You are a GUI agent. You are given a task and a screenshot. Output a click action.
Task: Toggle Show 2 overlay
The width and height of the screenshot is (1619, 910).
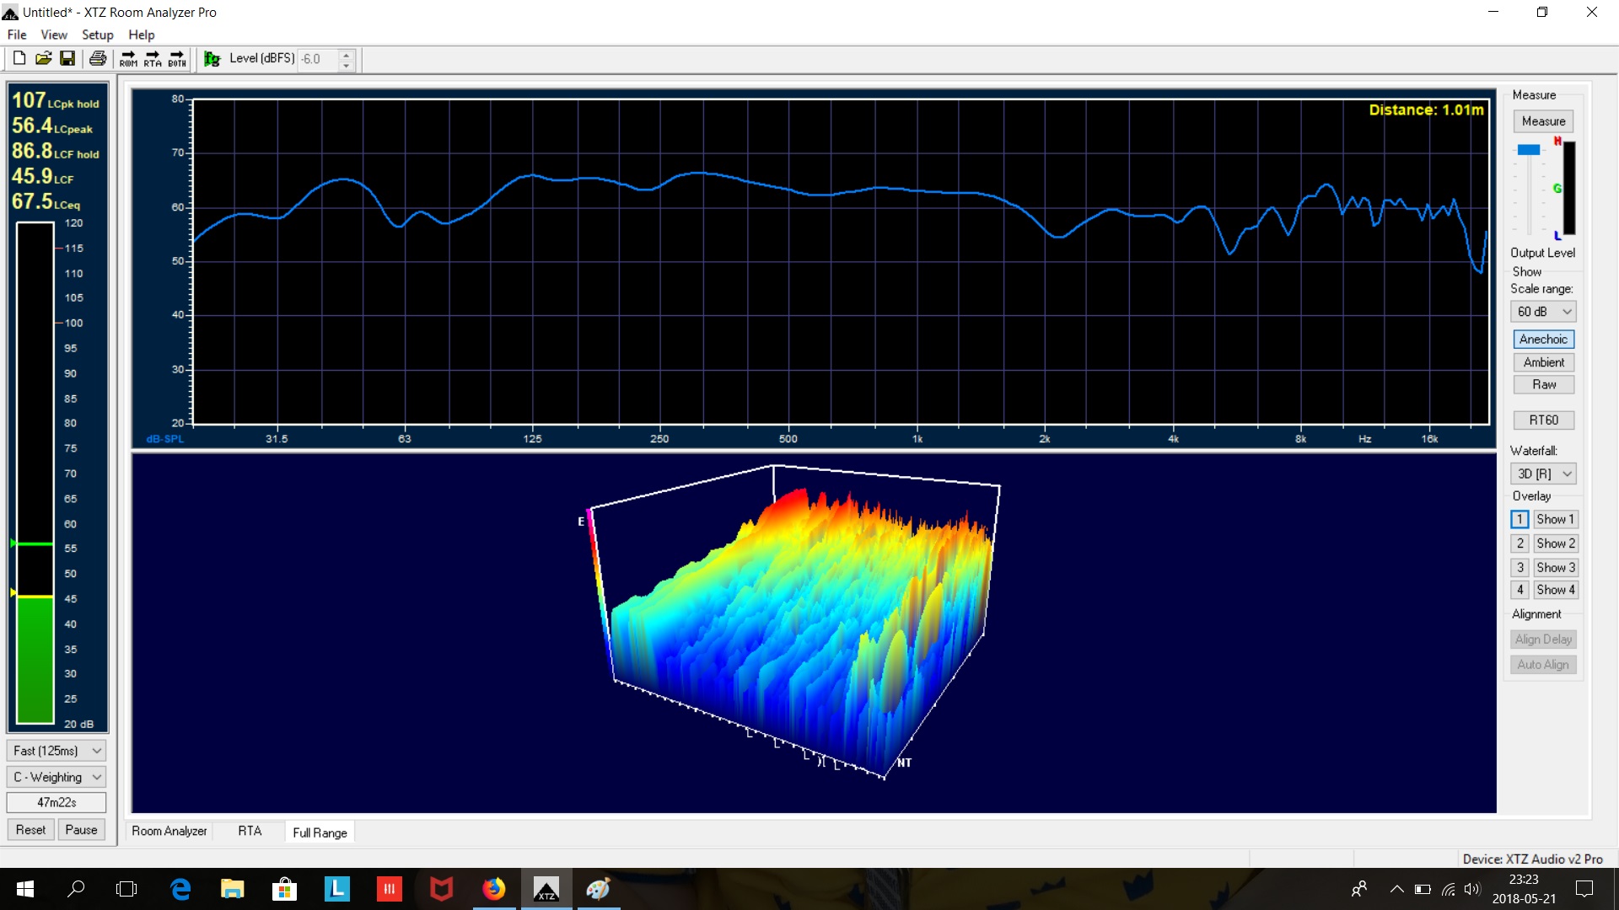[1556, 543]
